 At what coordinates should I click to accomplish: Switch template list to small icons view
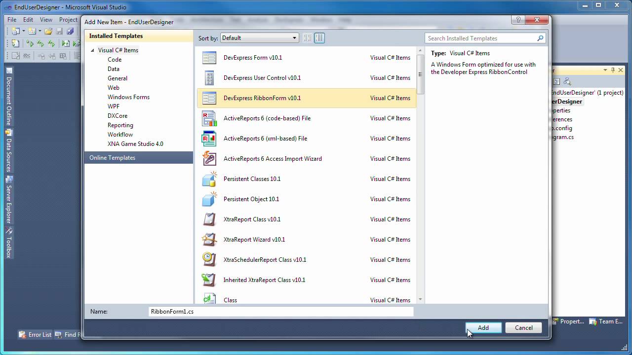click(308, 38)
